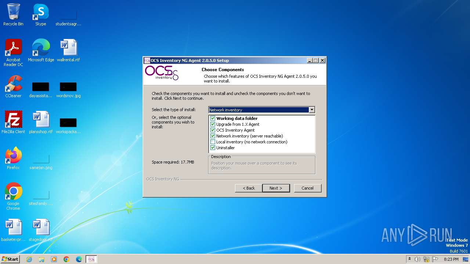The height and width of the screenshot is (264, 470).
Task: Click the setup window title bar icon
Action: point(147,60)
